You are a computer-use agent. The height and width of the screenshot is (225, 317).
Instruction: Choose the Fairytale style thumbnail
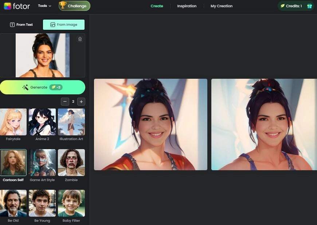(13, 122)
